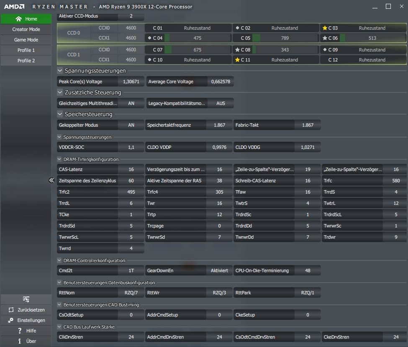This screenshot has width=408, height=347.
Task: Click CAS-Latenz value 16
Action: click(131, 169)
